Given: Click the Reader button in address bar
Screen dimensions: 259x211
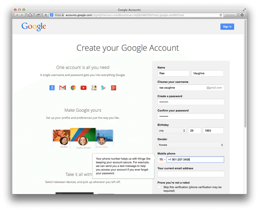Looking at the screenshot, I should 230,15.
